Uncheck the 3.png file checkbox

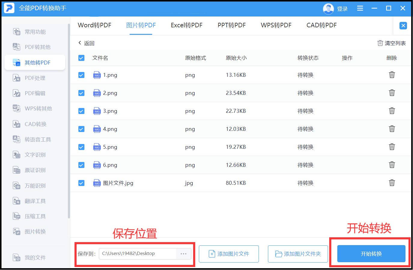click(81, 111)
